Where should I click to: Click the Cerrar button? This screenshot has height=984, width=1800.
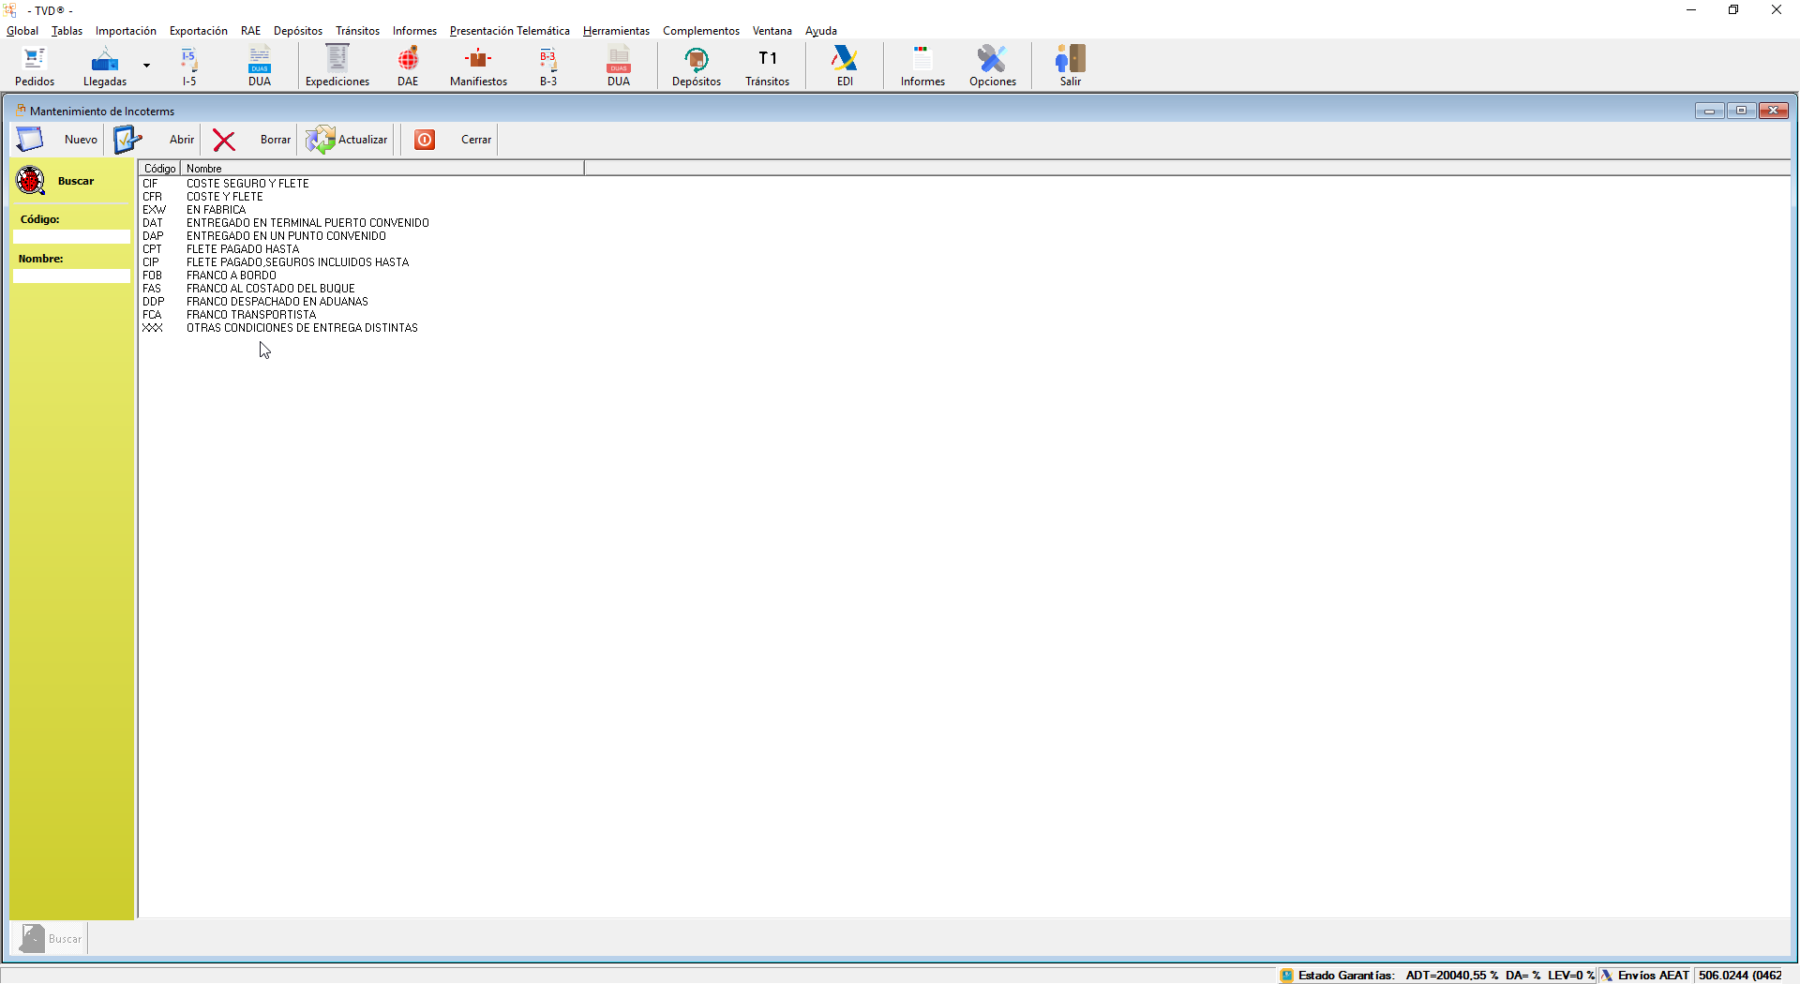point(475,140)
